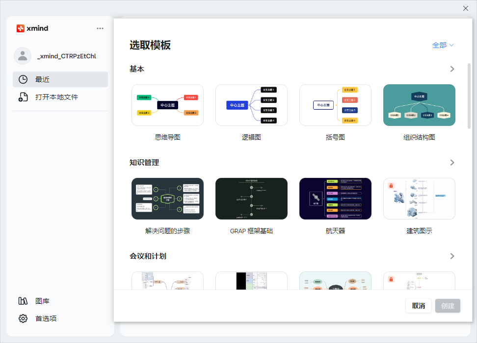Choose the 组织结构图 template thumbnail
The height and width of the screenshot is (343, 477).
pos(419,105)
